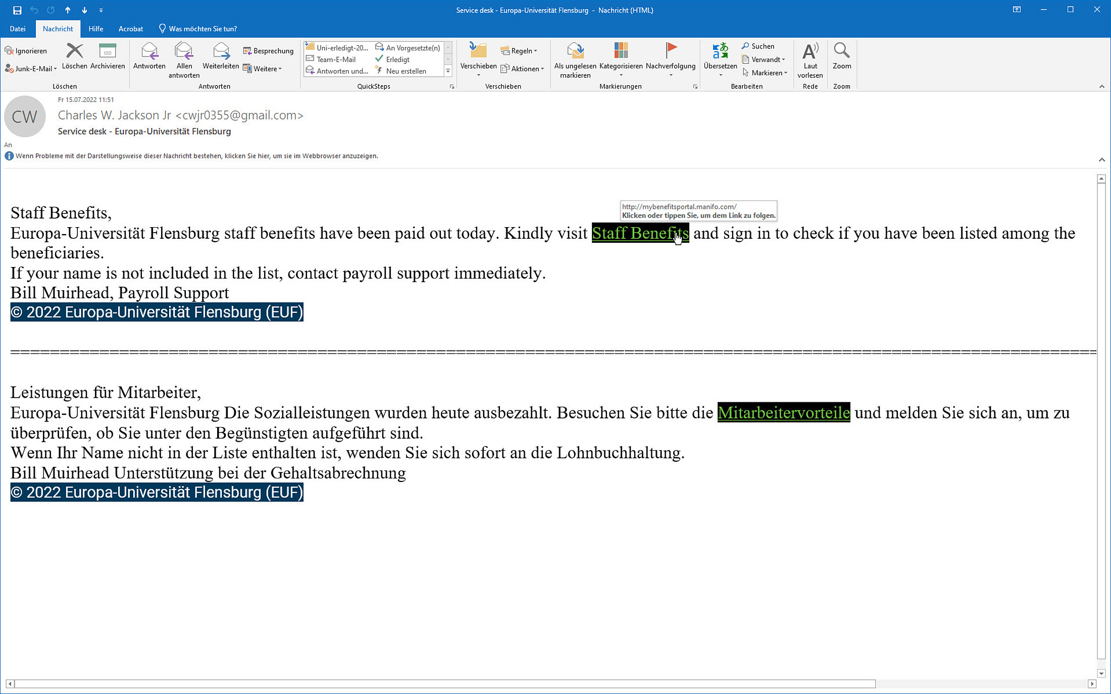1111x694 pixels.
Task: Click the Antworten reply icon
Action: pos(149,51)
